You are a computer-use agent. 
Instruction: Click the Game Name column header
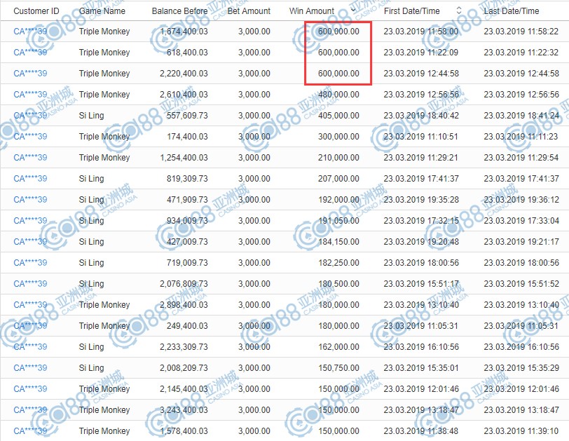pos(102,11)
